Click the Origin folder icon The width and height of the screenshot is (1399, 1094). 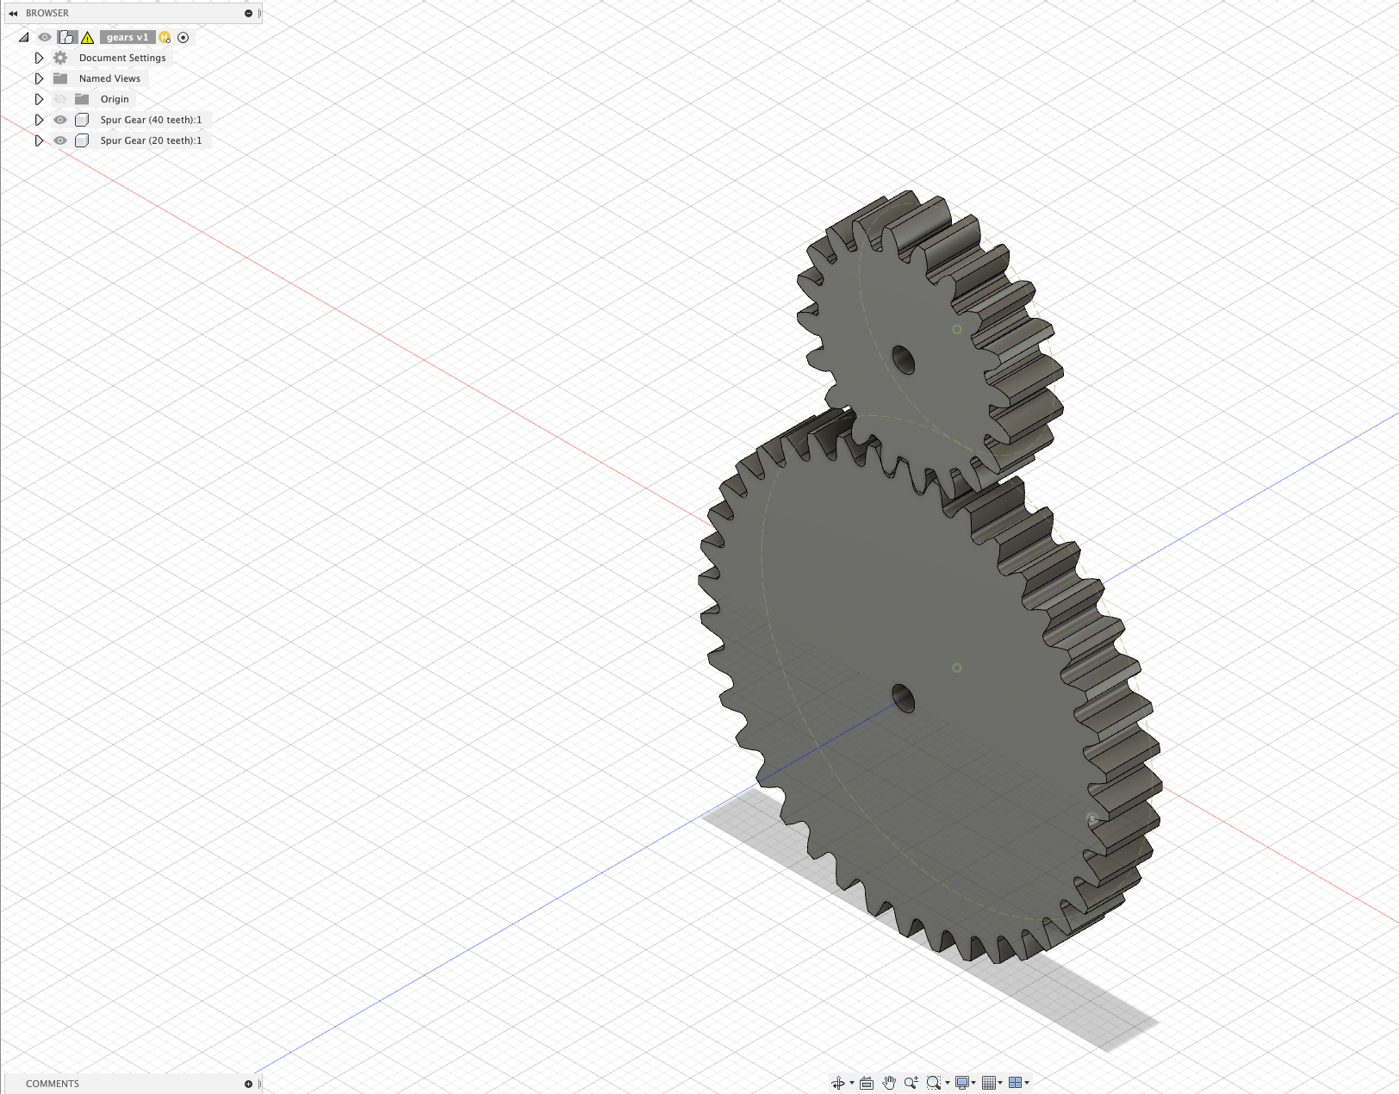[x=82, y=99]
